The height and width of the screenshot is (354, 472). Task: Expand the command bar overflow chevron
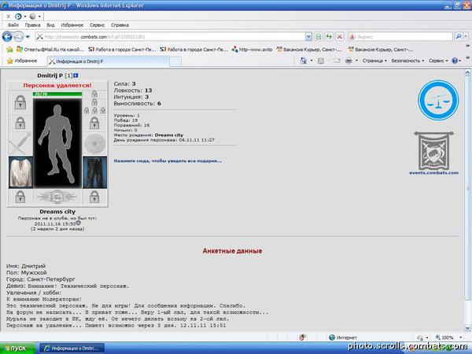468,57
